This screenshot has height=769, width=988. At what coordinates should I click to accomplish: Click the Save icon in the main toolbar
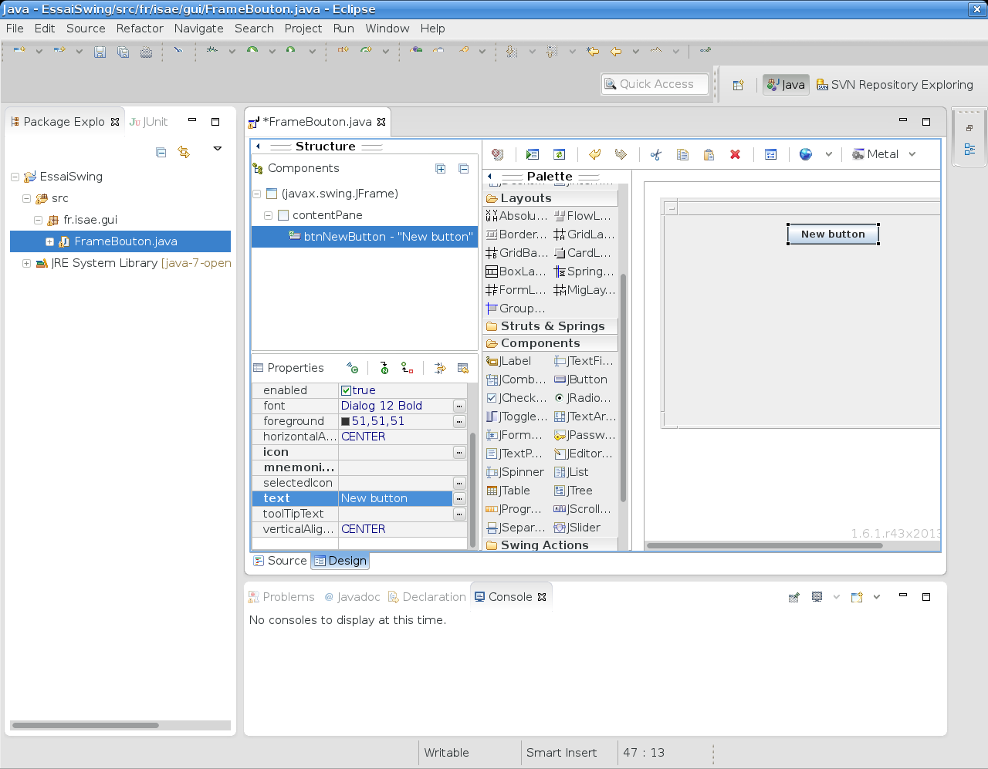click(100, 52)
